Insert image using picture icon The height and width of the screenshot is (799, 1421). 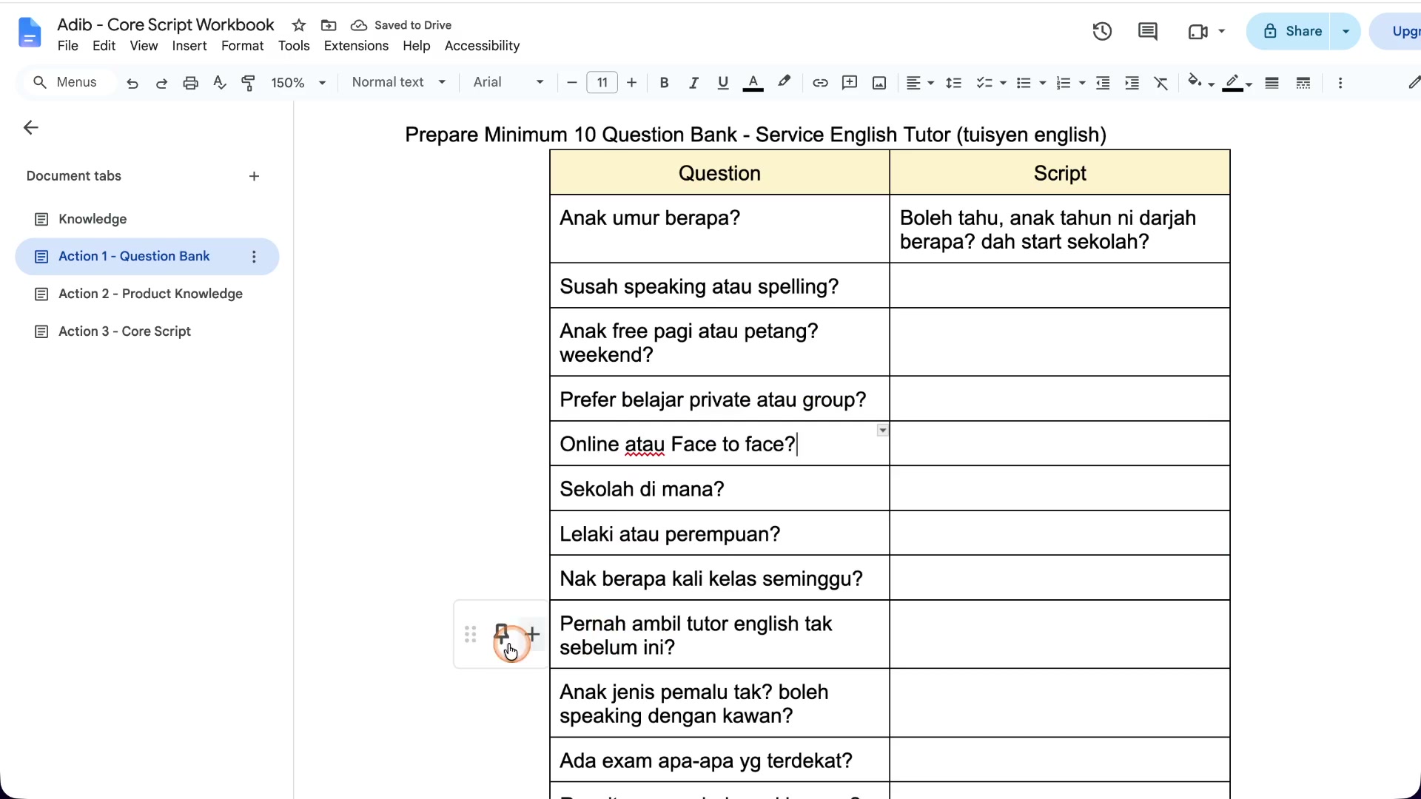(879, 83)
